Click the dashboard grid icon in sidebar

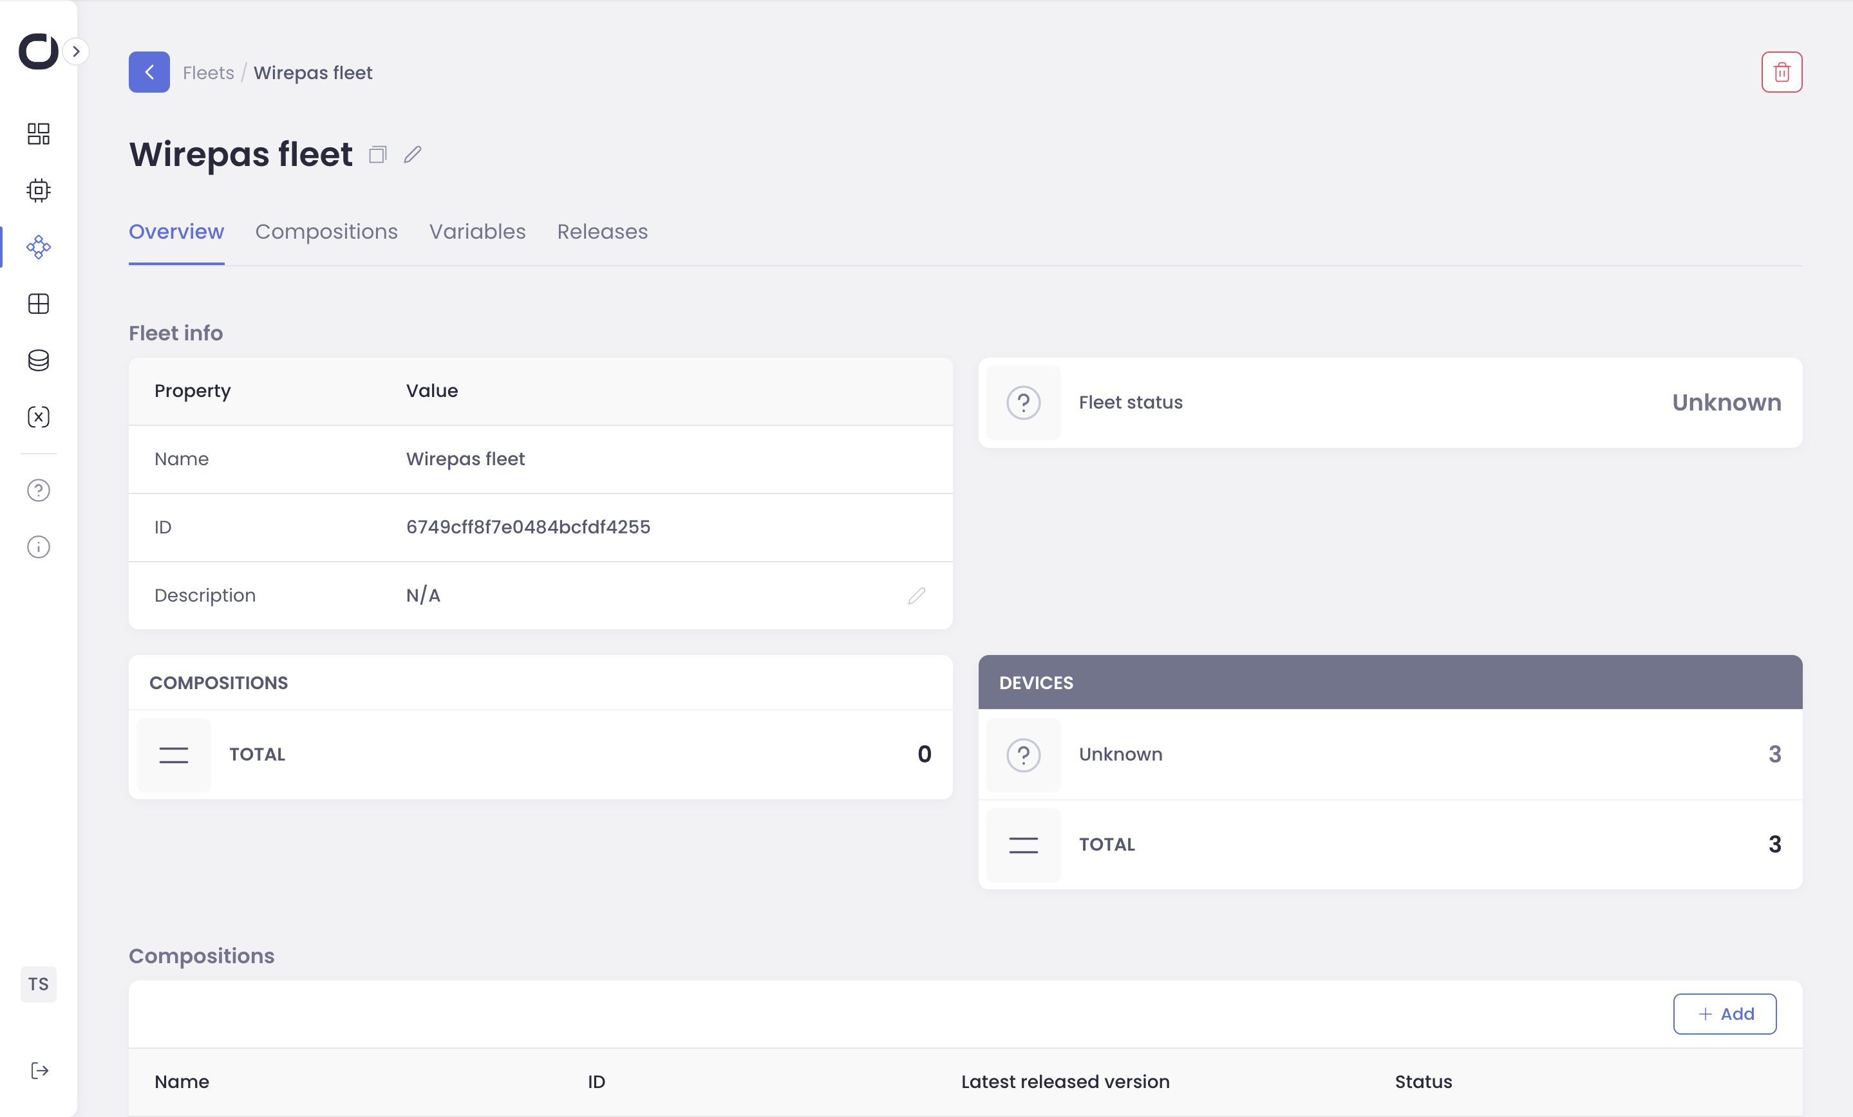click(39, 134)
